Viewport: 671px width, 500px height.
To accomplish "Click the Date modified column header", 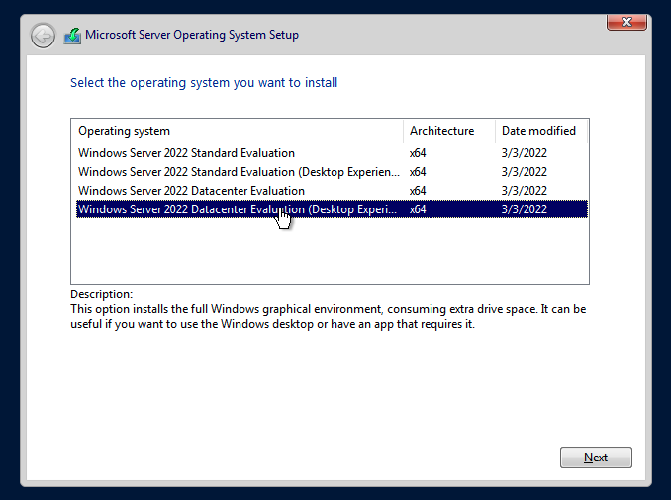I will tap(541, 131).
